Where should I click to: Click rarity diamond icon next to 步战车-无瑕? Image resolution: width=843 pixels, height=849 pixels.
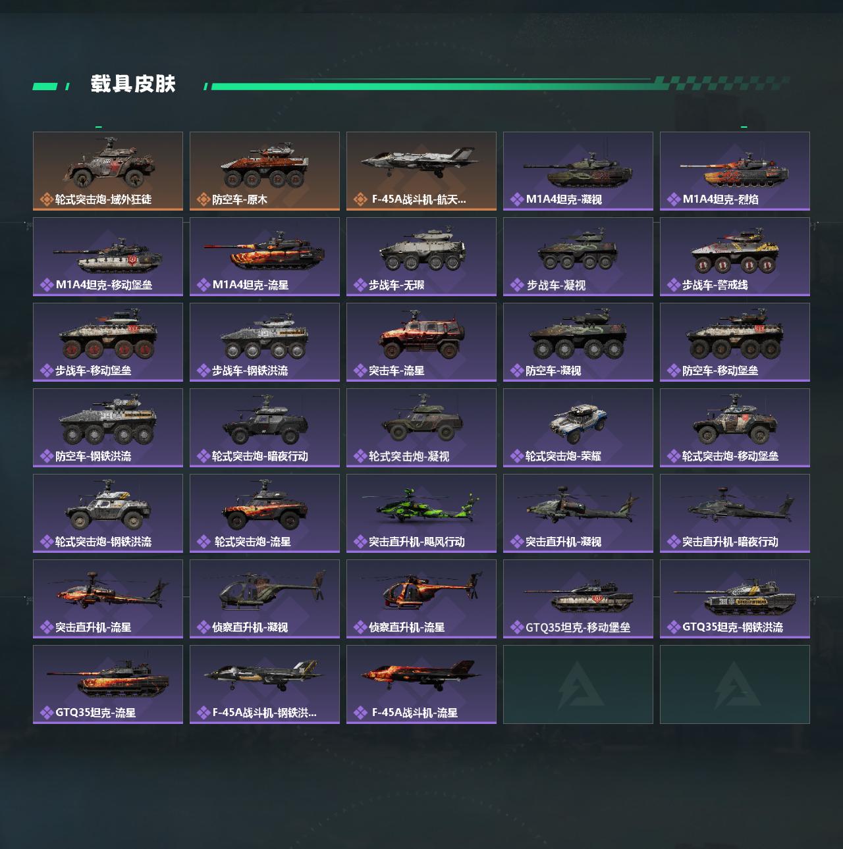[x=360, y=285]
